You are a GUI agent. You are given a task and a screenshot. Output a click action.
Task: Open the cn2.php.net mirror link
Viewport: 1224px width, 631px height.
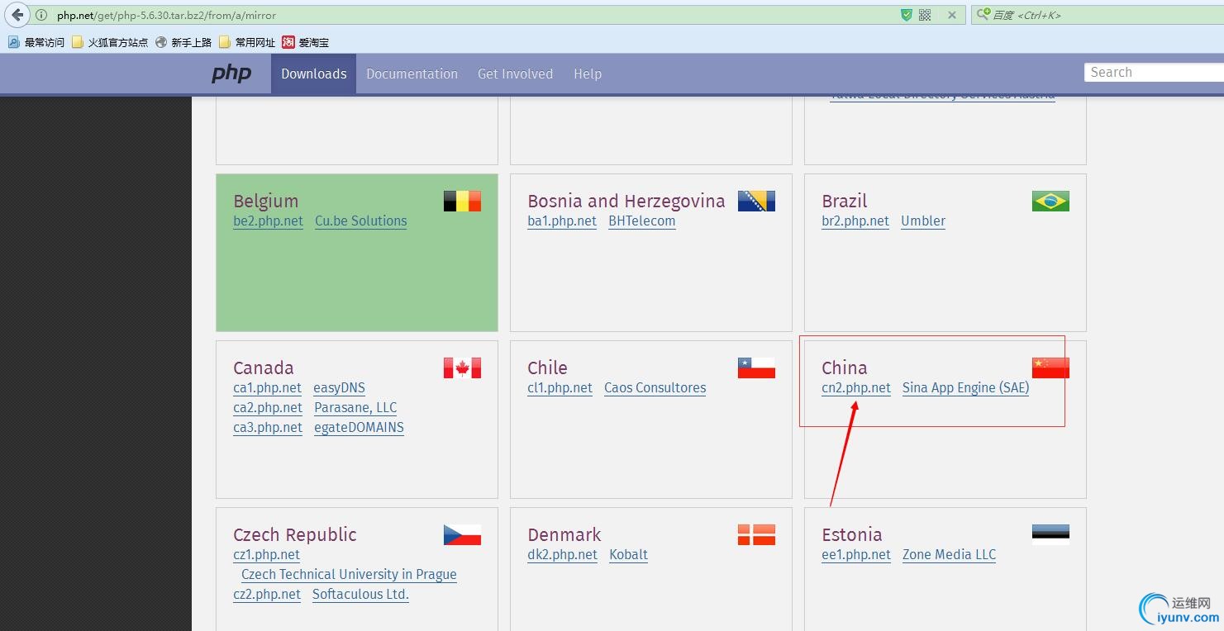(x=856, y=388)
